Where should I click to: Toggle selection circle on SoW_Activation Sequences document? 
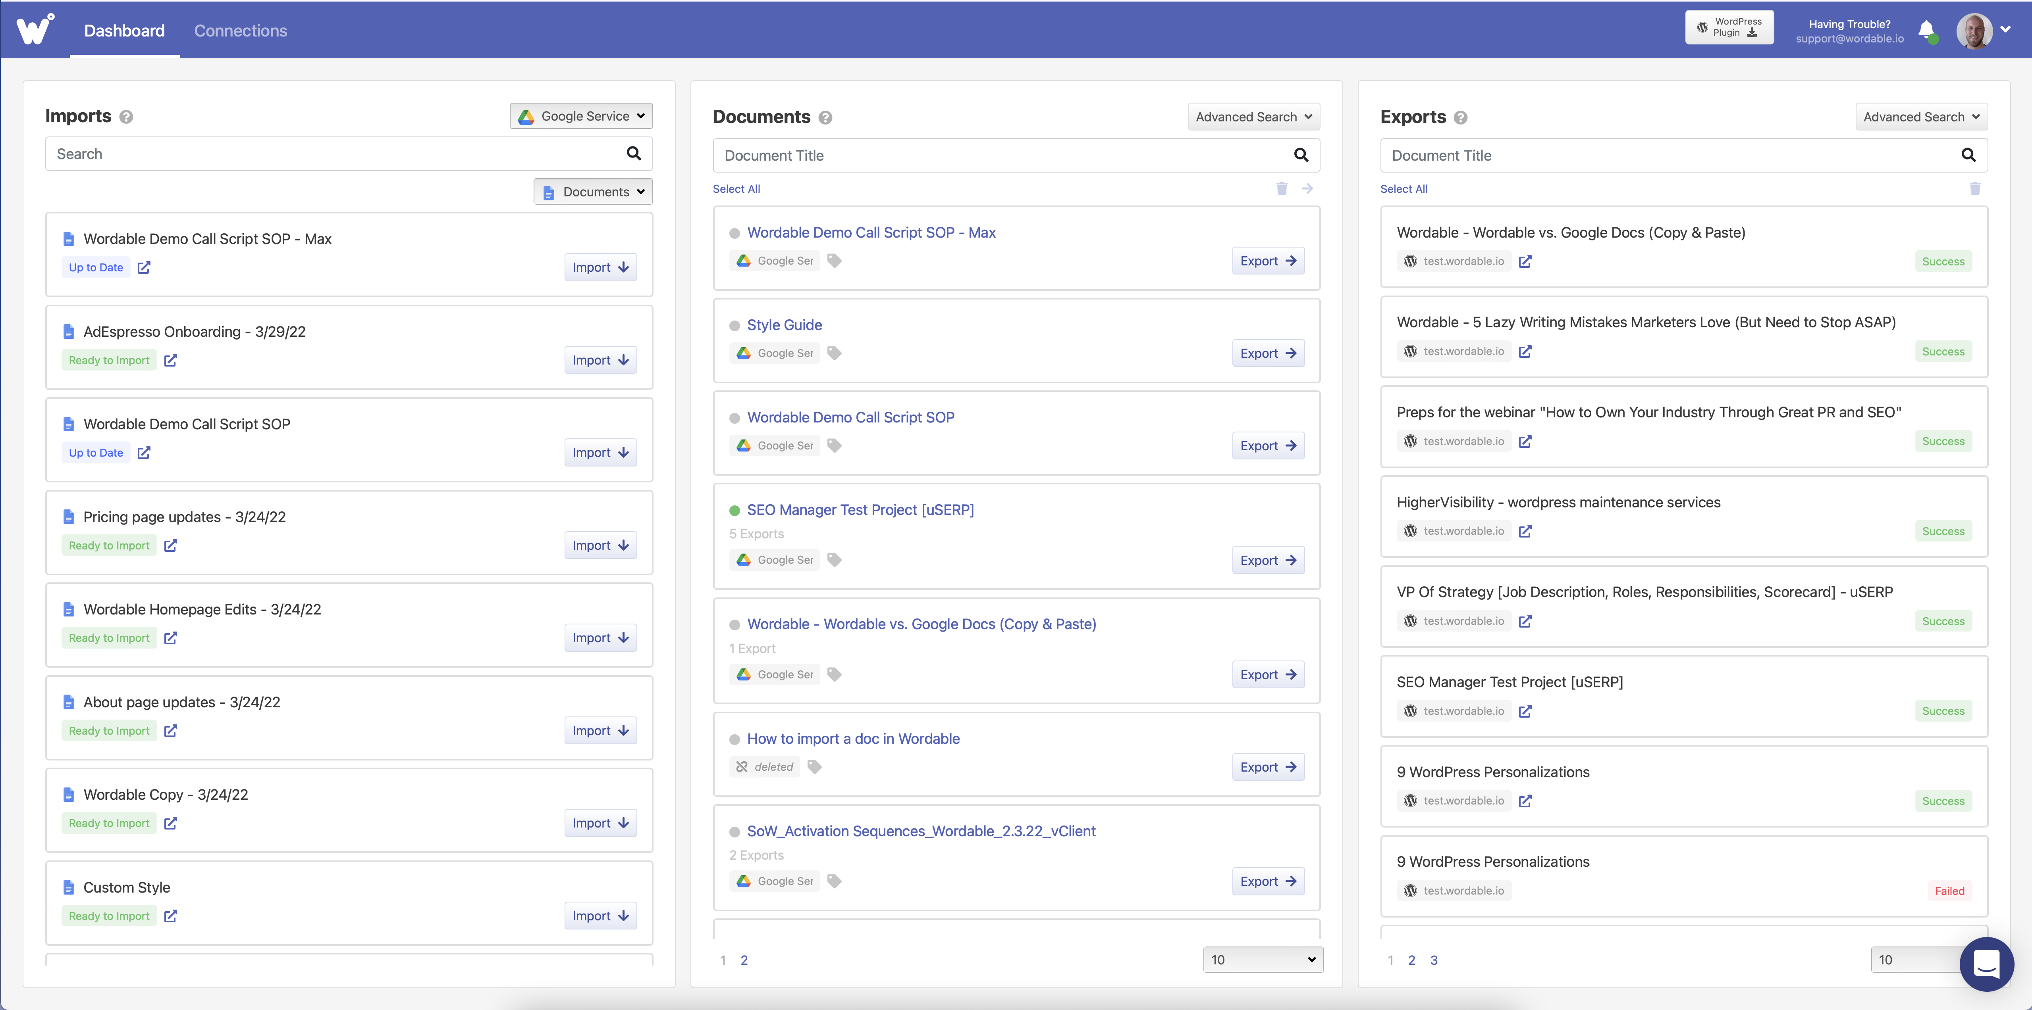coord(735,831)
